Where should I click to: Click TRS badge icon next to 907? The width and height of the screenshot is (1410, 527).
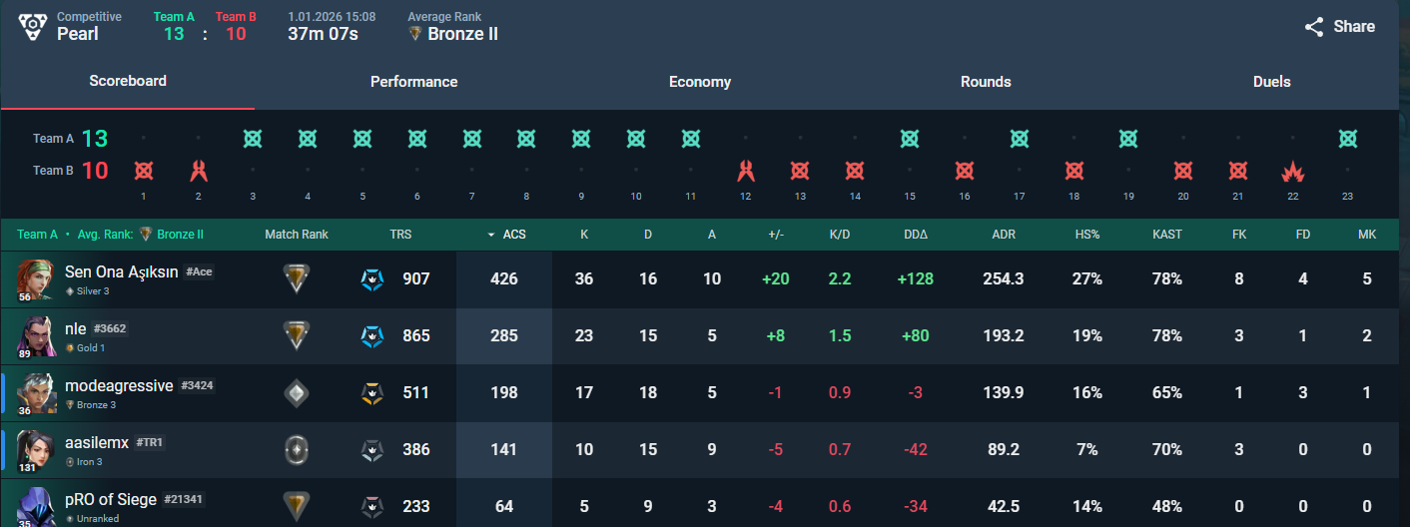pyautogui.click(x=371, y=278)
